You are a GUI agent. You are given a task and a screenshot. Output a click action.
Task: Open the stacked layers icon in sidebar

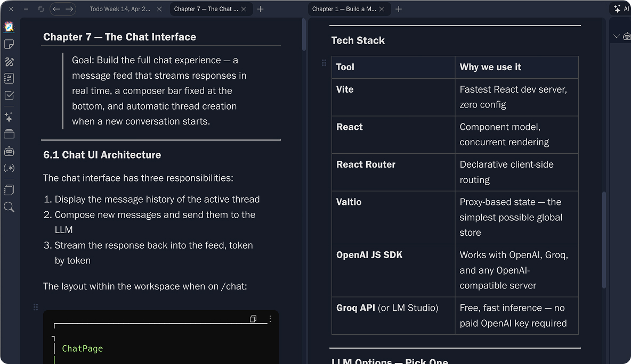[x=9, y=134]
